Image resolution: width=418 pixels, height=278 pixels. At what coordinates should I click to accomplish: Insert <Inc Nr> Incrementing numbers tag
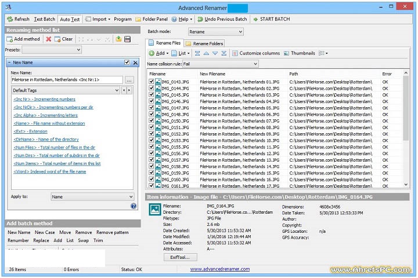tap(45, 99)
